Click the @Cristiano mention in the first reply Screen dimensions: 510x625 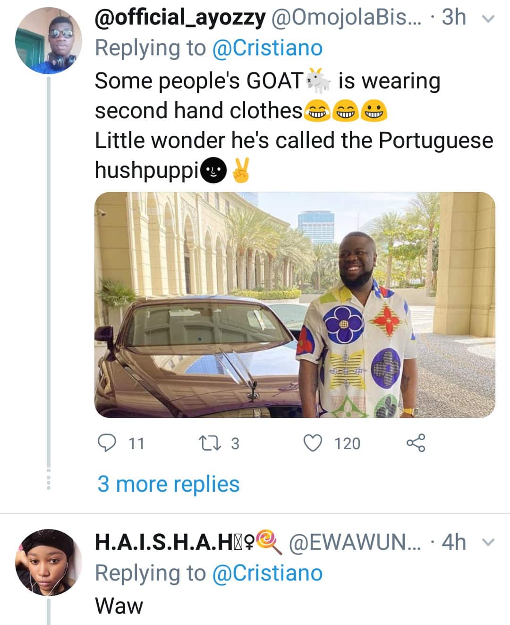tap(267, 48)
